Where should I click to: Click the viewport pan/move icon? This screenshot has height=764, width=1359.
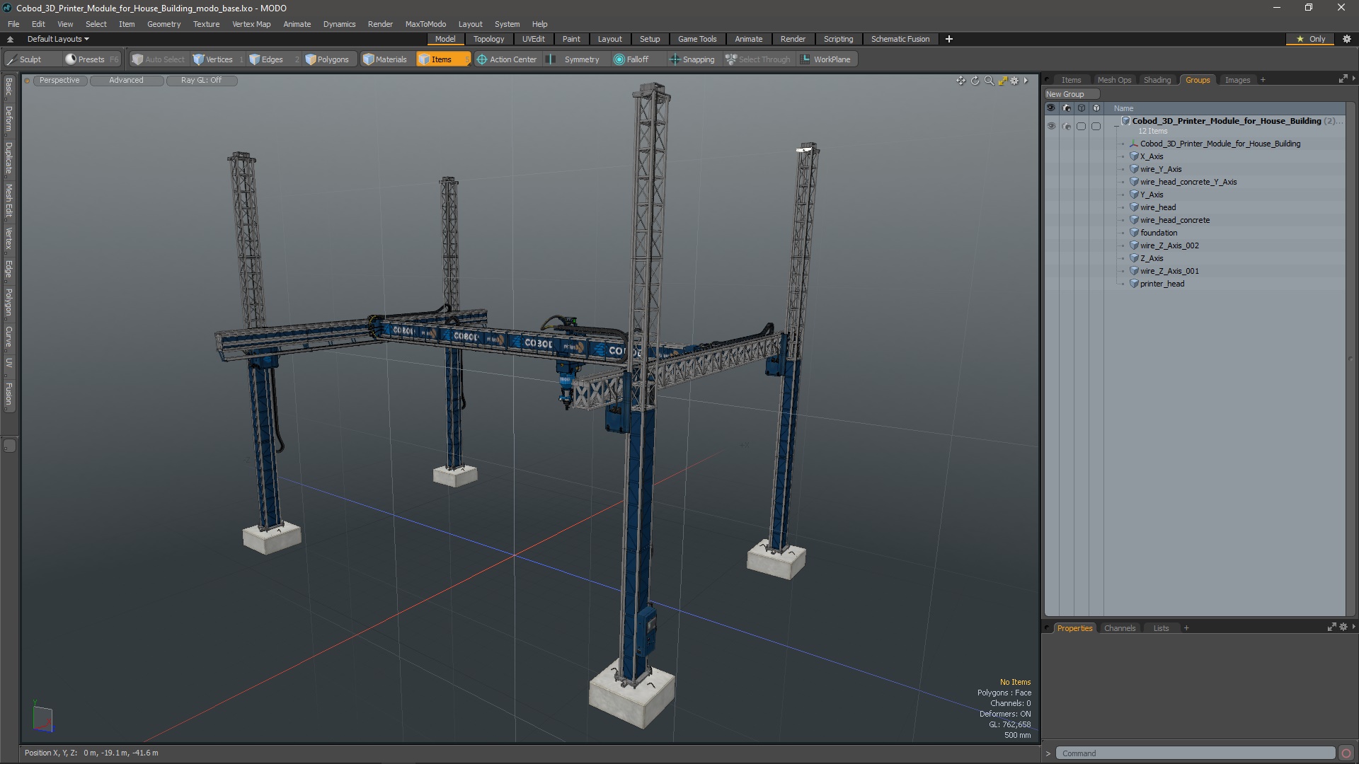click(x=961, y=81)
